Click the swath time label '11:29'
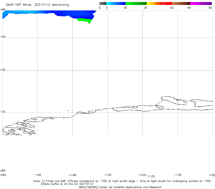Viewport: 215px width, 189px height. pos(151,176)
